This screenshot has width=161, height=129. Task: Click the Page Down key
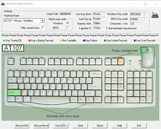pyautogui.click(x=121, y=87)
